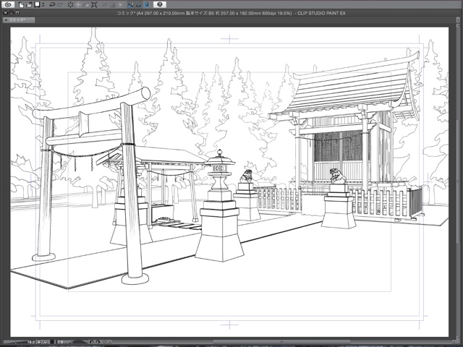The height and width of the screenshot is (347, 463).
Task: Save the comic with the Save icon
Action: (x=37, y=4)
